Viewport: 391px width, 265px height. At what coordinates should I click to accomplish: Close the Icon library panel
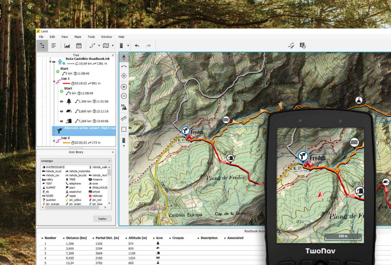113,152
